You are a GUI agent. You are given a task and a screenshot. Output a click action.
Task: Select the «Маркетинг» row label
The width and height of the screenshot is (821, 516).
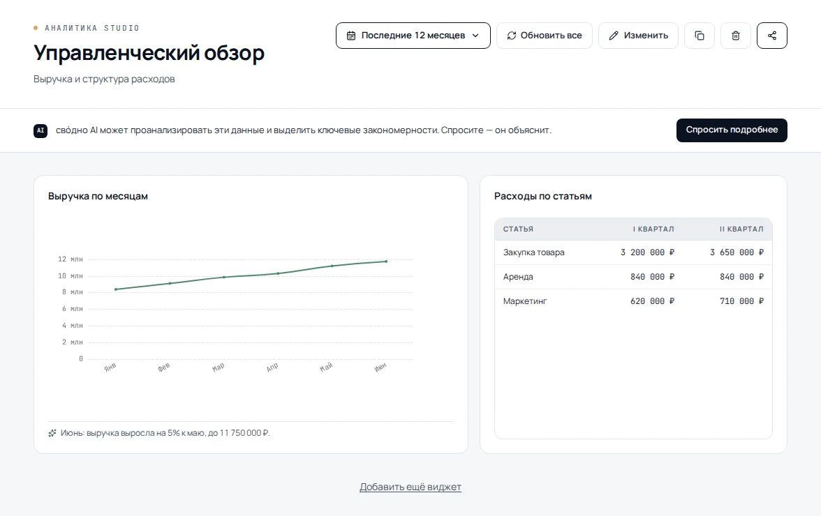click(525, 301)
